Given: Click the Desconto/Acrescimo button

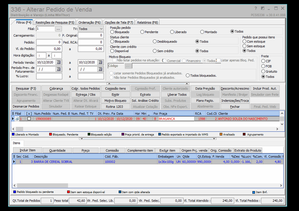Looking at the screenshot, I should [235, 88].
